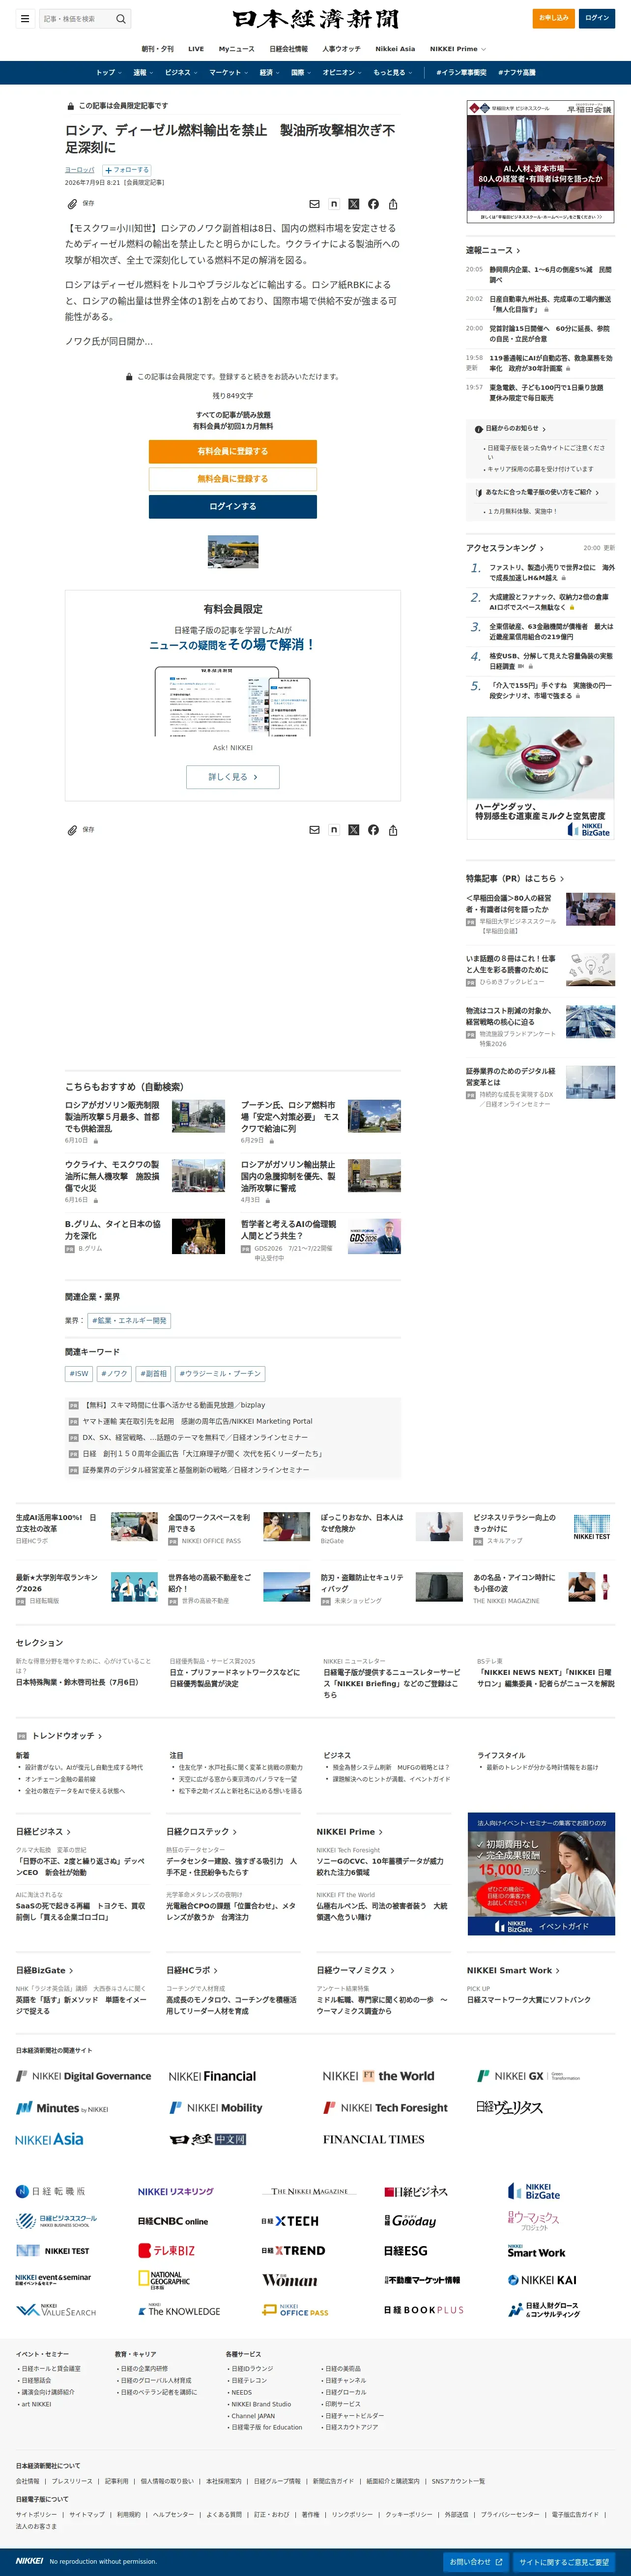Screen dimensions: 631x2576
Task: Open the share export icon below the article
Action: click(393, 830)
